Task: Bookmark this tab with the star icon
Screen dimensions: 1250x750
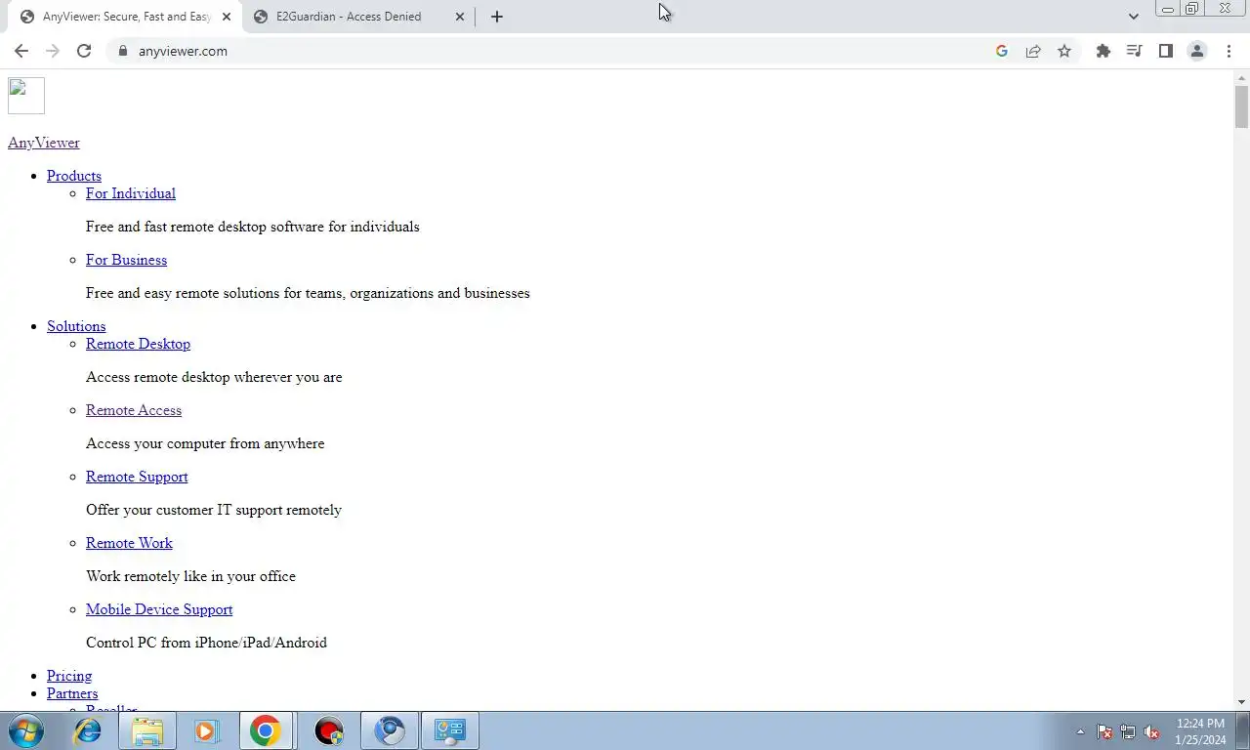Action: click(x=1064, y=51)
